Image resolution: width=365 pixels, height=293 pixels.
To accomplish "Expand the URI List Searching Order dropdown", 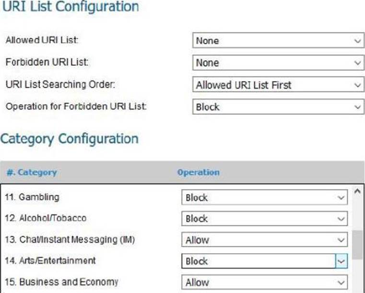I will point(277,85).
